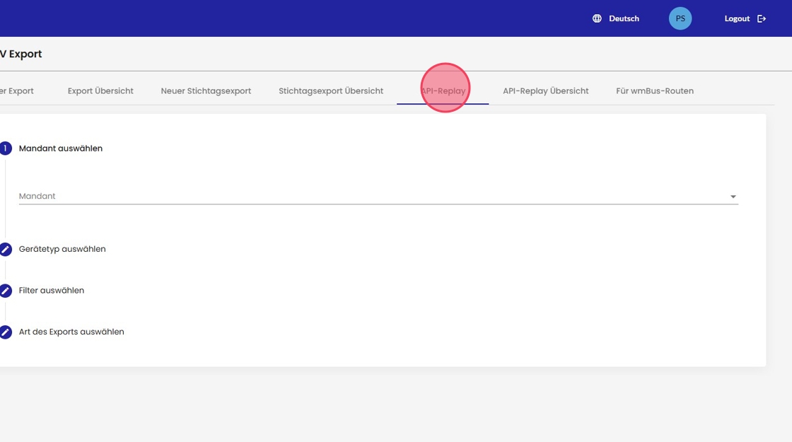792x442 pixels.
Task: Click the Logout text button
Action: pyautogui.click(x=737, y=18)
